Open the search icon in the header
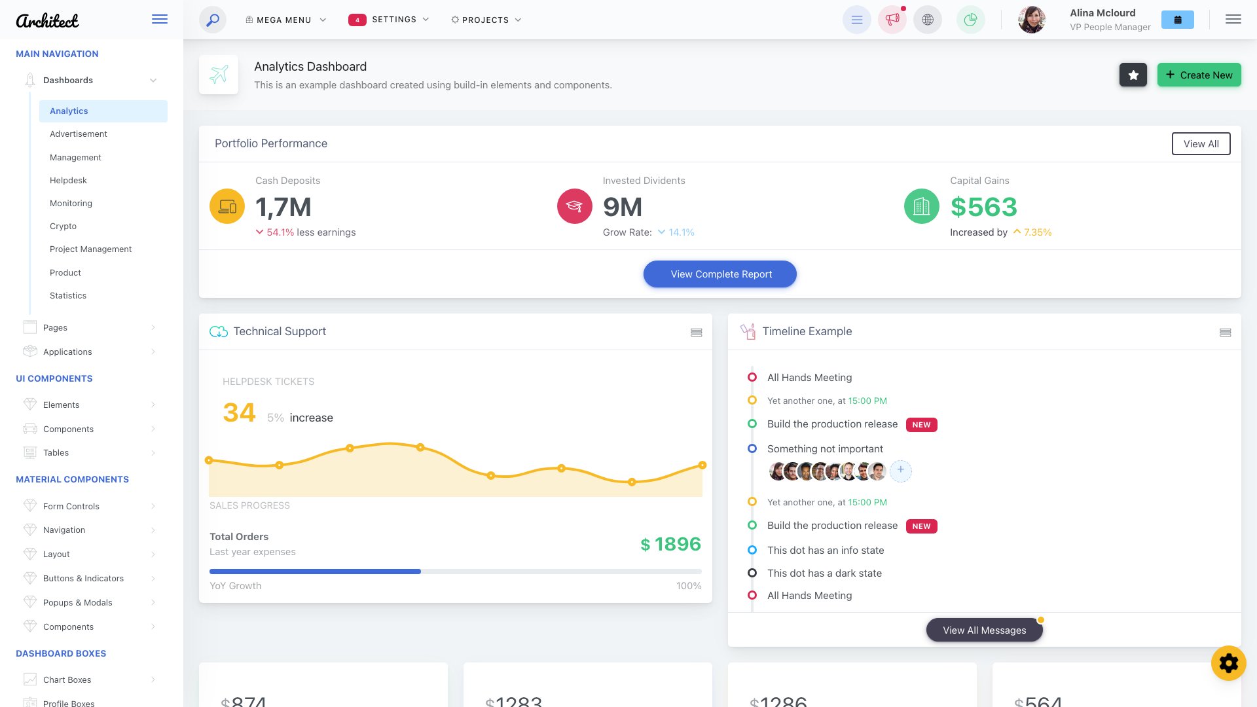The width and height of the screenshot is (1257, 707). point(211,20)
